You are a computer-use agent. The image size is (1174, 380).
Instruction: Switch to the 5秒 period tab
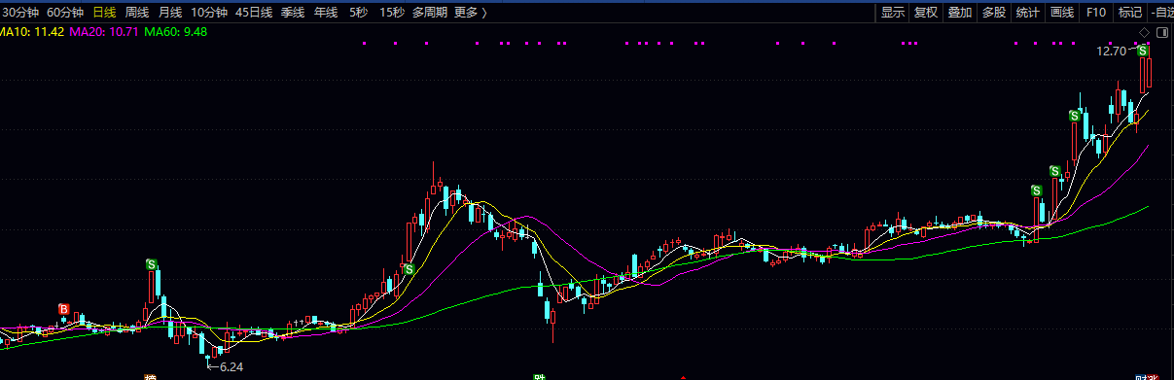[x=359, y=13]
